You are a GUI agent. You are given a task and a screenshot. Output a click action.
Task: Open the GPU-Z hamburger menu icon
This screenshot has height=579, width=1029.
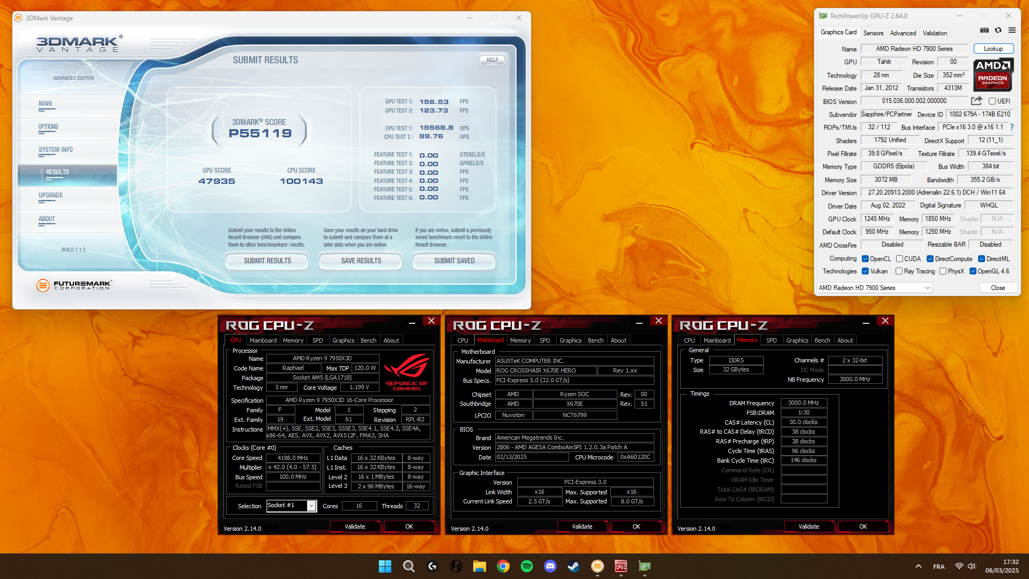coord(1012,31)
